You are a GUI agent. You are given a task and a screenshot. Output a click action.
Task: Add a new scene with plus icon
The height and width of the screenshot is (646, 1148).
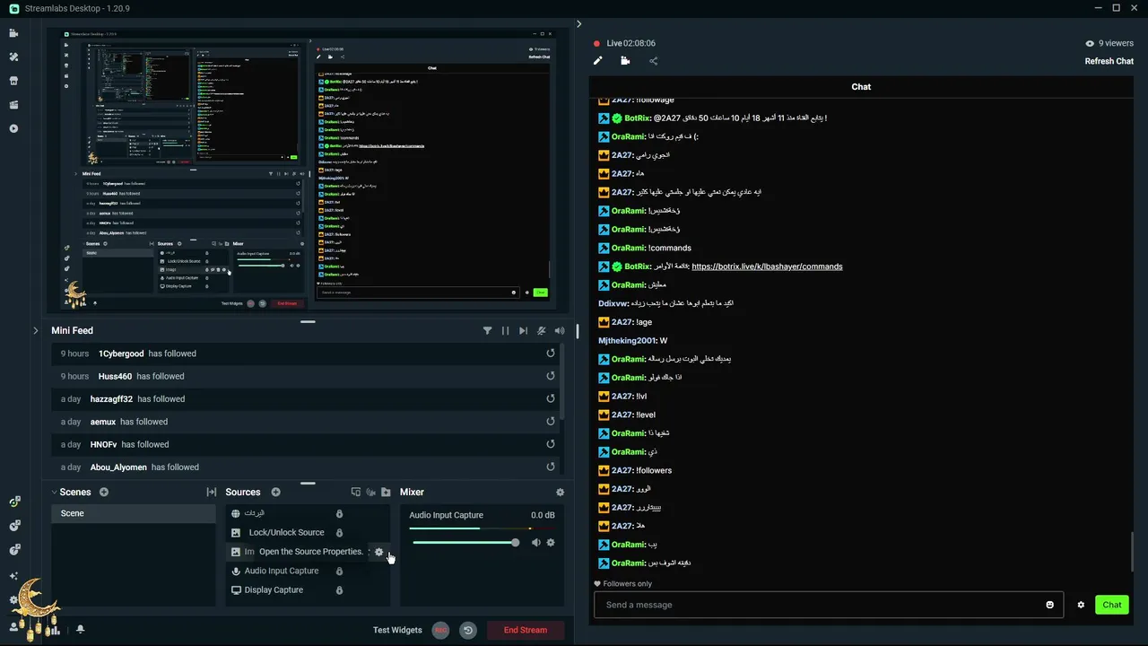[104, 492]
